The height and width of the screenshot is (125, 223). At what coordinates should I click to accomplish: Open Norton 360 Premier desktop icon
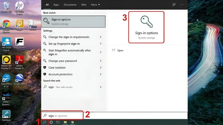click(x=6, y=62)
